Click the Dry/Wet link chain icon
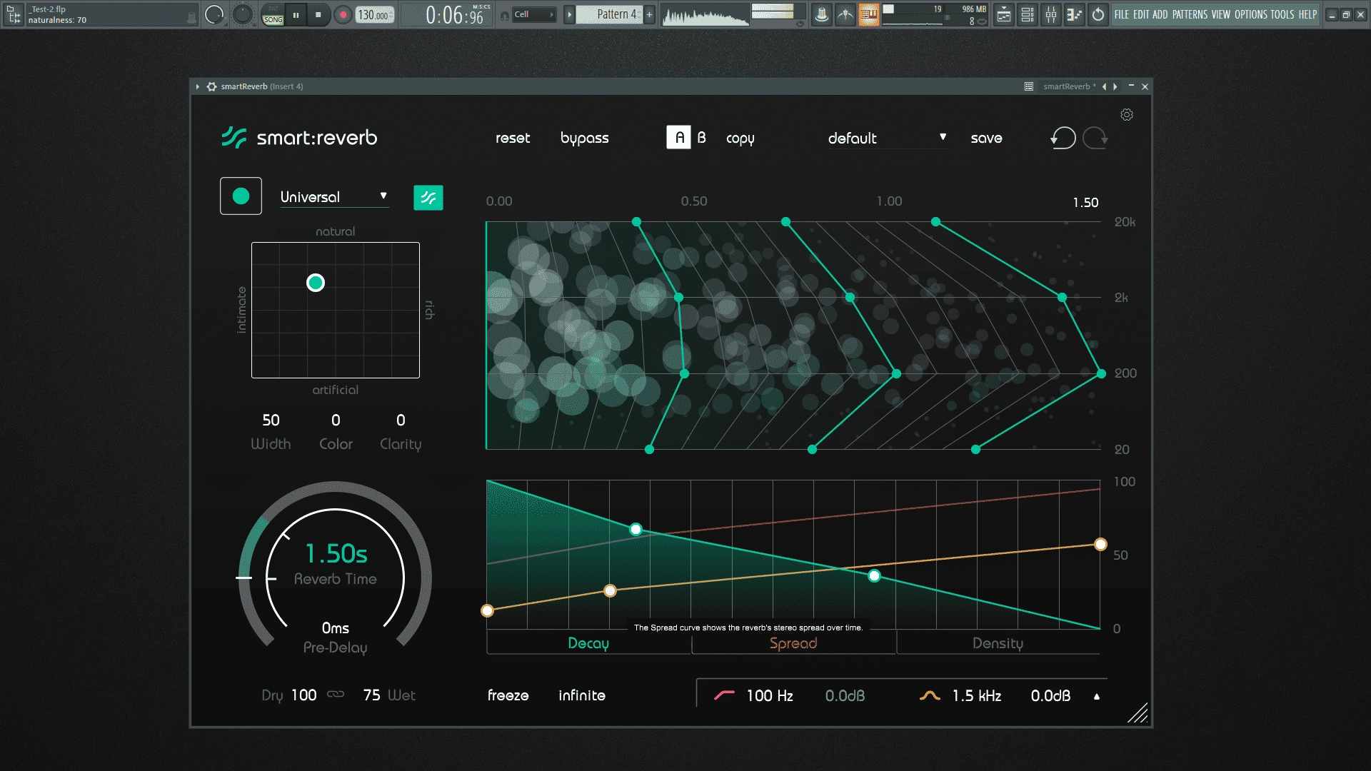 point(336,695)
